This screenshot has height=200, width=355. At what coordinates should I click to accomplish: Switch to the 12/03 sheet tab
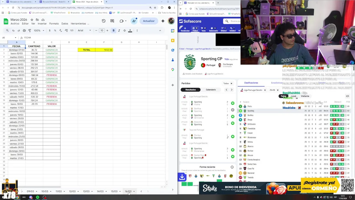(x=72, y=191)
